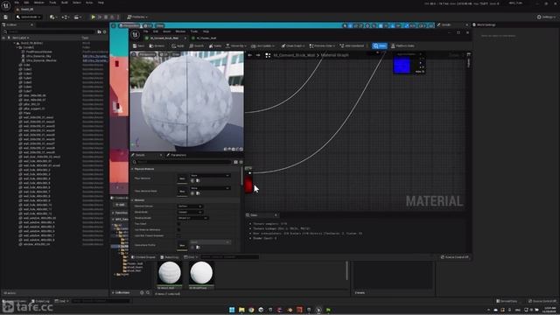Image resolution: width=560 pixels, height=315 pixels.
Task: Open the Phys Material asset dropdown
Action: pyautogui.click(x=210, y=176)
